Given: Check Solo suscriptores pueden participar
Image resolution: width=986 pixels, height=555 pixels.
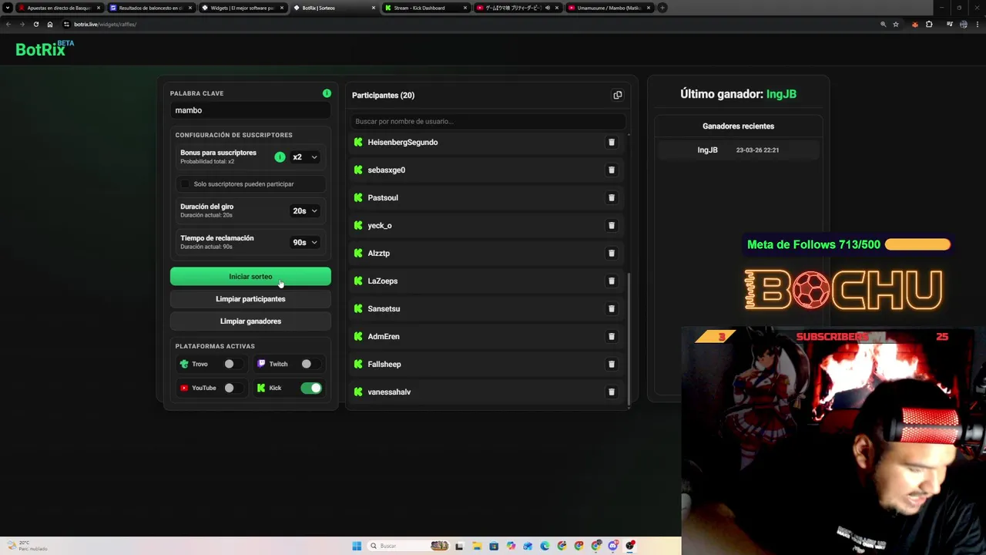Looking at the screenshot, I should [185, 184].
